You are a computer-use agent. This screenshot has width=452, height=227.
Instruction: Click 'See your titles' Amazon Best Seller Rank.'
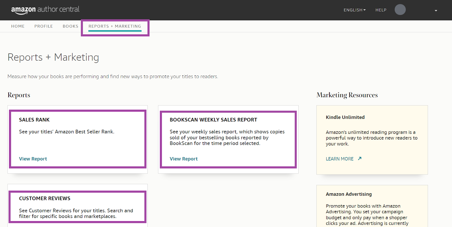(67, 132)
